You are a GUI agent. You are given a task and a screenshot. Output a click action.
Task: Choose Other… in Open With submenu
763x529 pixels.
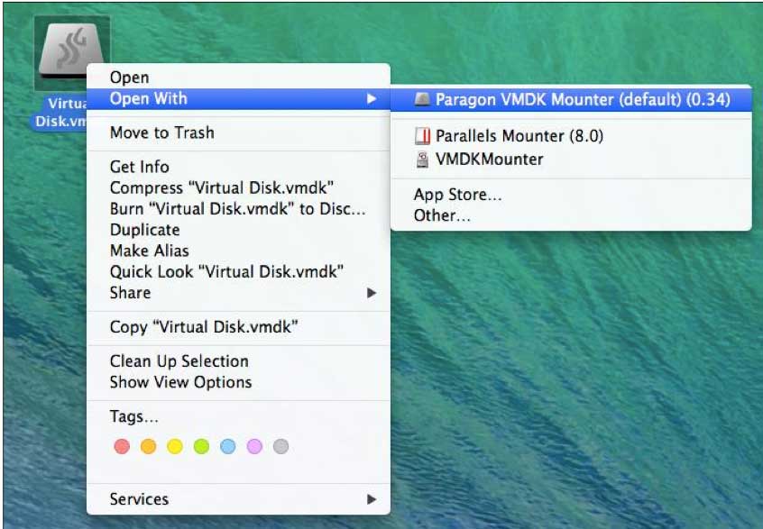(571, 215)
